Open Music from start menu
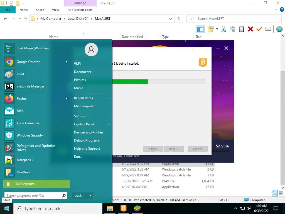285x214 pixels. (91, 88)
